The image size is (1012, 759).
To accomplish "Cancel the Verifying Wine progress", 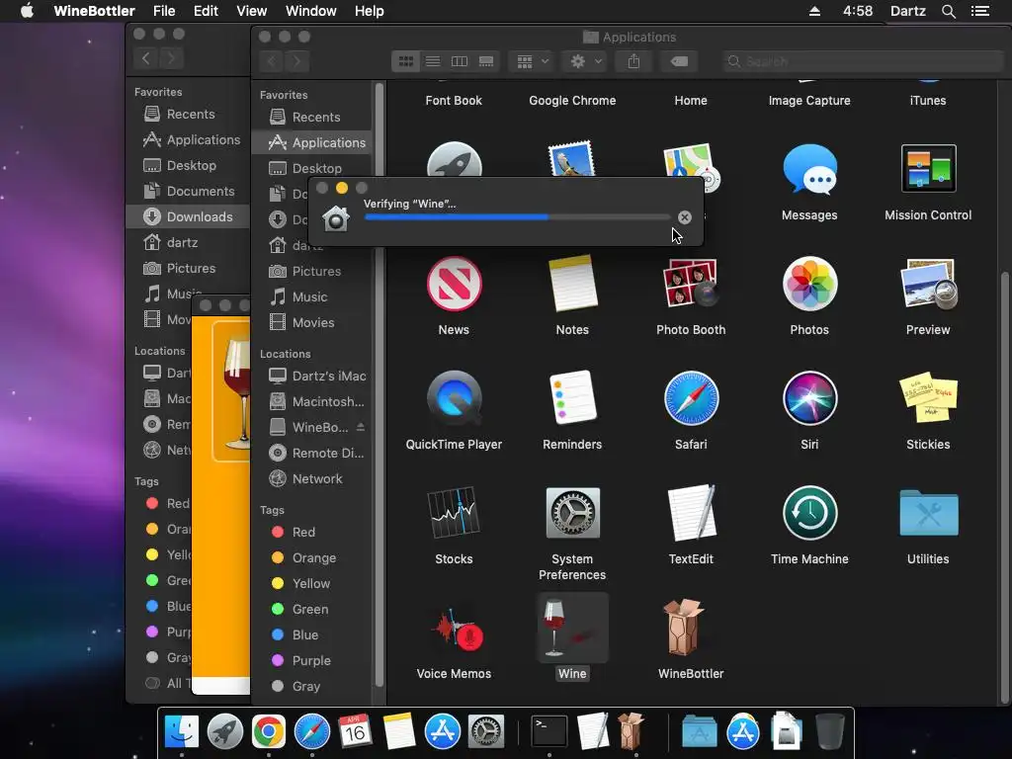I will [x=684, y=217].
